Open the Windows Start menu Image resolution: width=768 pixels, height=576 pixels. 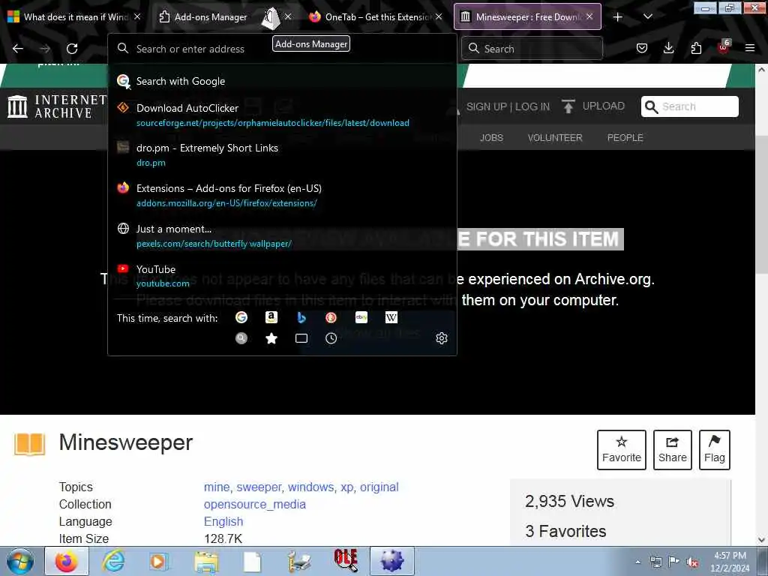pyautogui.click(x=20, y=561)
